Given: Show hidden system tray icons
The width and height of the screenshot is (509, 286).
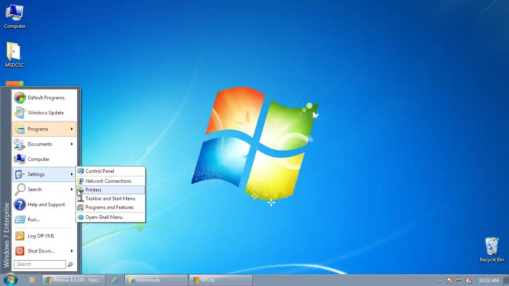Looking at the screenshot, I should coord(440,280).
